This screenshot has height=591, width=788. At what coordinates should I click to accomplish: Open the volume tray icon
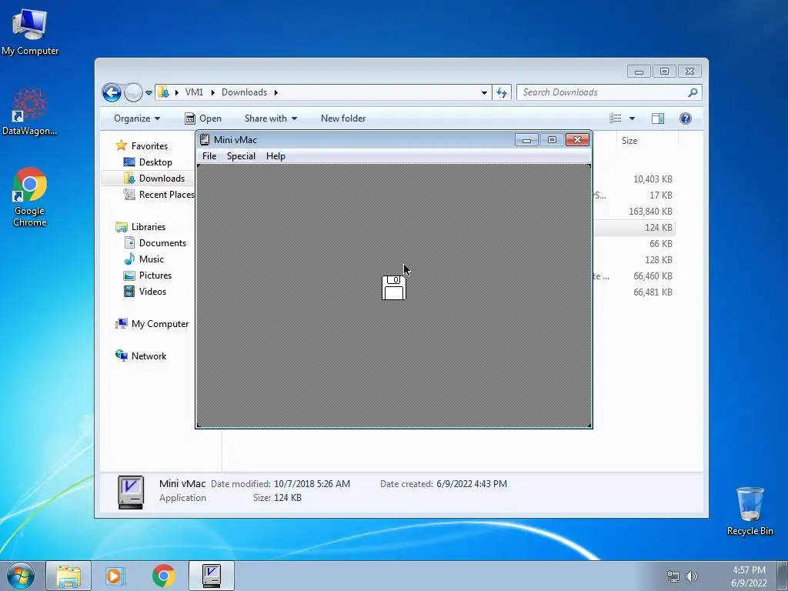pyautogui.click(x=692, y=576)
